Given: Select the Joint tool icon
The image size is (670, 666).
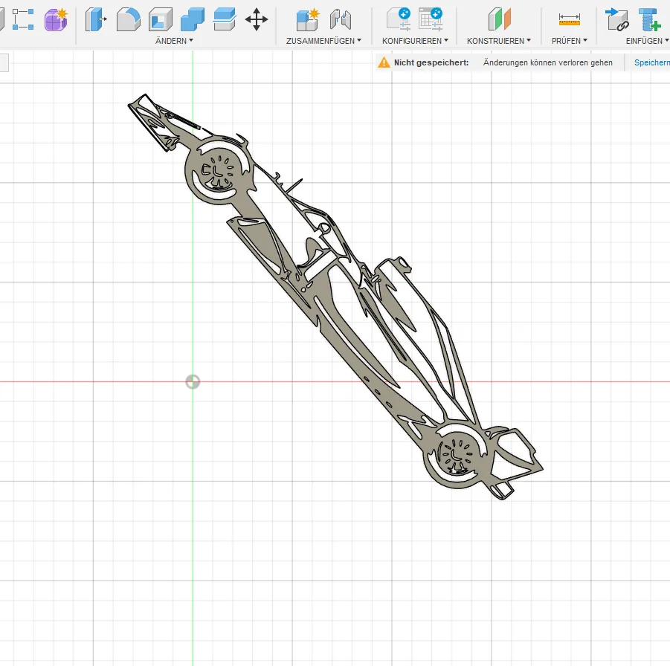Looking at the screenshot, I should coord(341,19).
